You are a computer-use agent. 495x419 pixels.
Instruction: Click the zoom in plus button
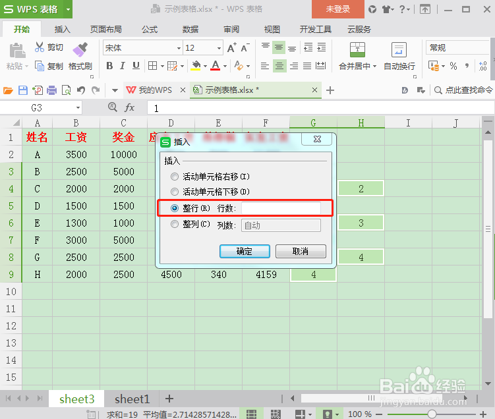click(x=483, y=414)
